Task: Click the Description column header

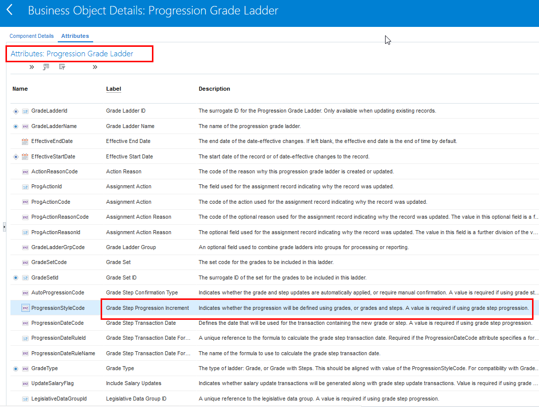Action: click(x=214, y=89)
